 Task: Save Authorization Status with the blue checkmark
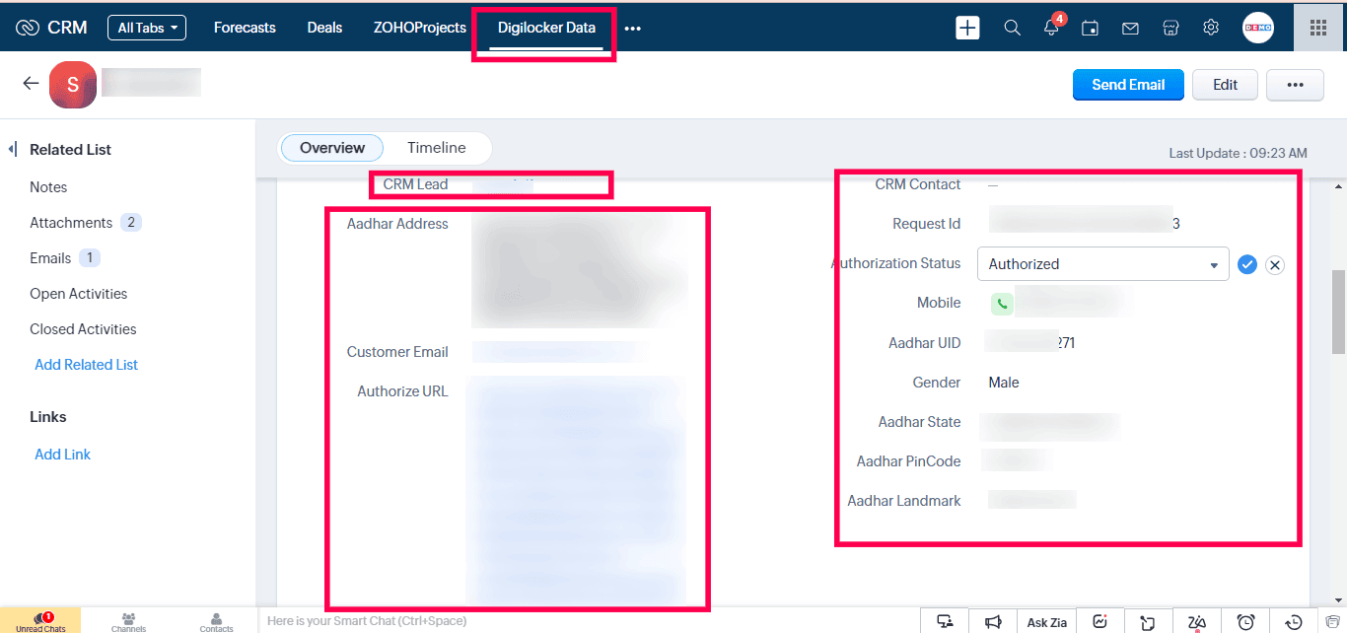(x=1247, y=264)
